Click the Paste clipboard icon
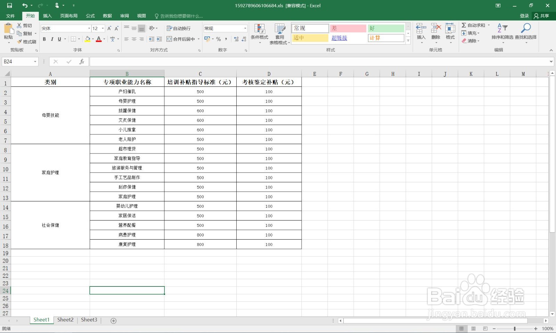 click(x=8, y=28)
